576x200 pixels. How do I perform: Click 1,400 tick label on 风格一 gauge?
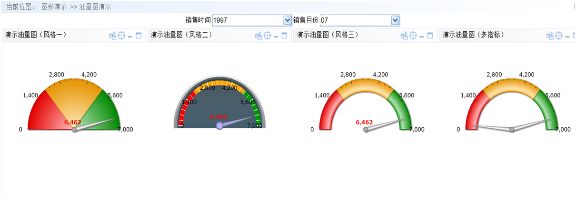30,95
